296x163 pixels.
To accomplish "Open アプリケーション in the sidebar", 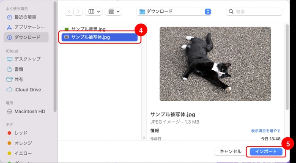I will (x=26, y=27).
